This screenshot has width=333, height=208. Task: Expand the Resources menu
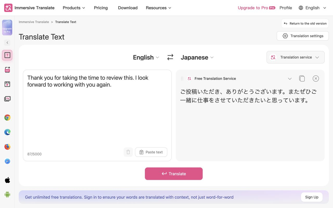coord(158,8)
